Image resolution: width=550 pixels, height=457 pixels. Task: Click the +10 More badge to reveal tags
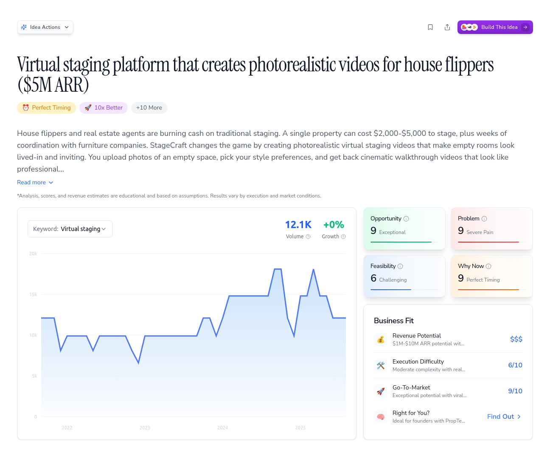(x=149, y=107)
